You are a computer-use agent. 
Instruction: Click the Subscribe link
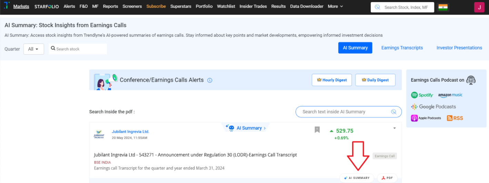pos(156,6)
